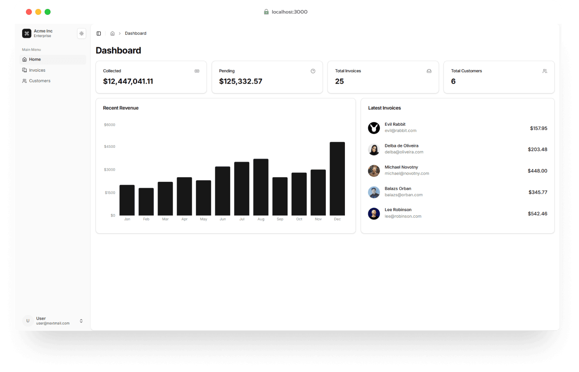Click Evil Rabbit's avatar in Latest Invoices
The height and width of the screenshot is (372, 579).
click(x=374, y=128)
